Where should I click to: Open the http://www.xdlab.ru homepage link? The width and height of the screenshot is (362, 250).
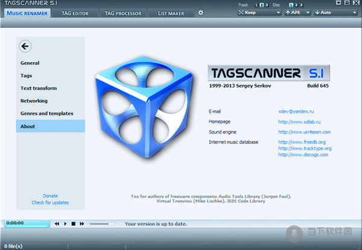[299, 122]
